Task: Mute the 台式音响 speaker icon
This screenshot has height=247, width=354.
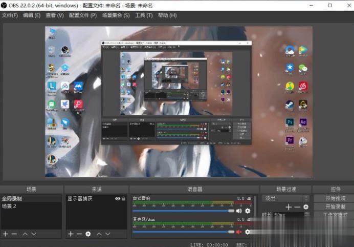Action: tap(239, 211)
